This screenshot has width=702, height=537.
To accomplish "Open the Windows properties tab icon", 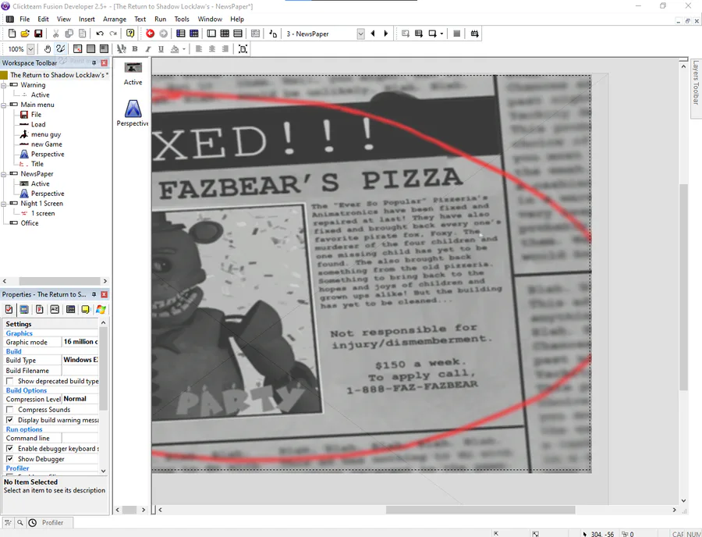I will coord(101,310).
